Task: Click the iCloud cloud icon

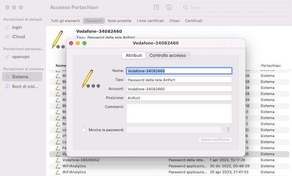Action: coord(7,36)
